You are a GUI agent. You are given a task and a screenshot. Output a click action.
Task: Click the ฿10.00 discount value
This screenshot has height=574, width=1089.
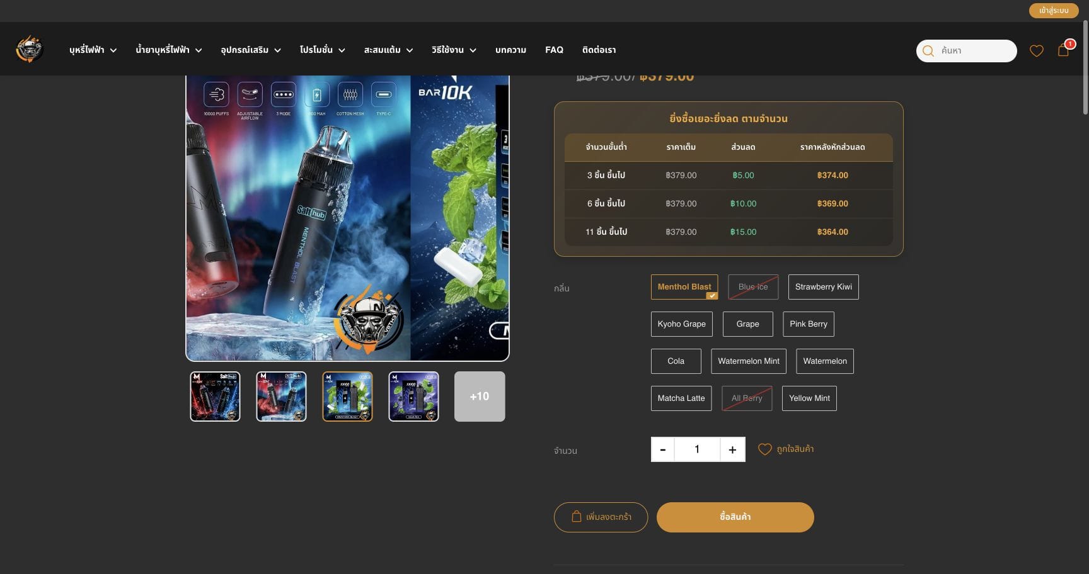tap(743, 204)
